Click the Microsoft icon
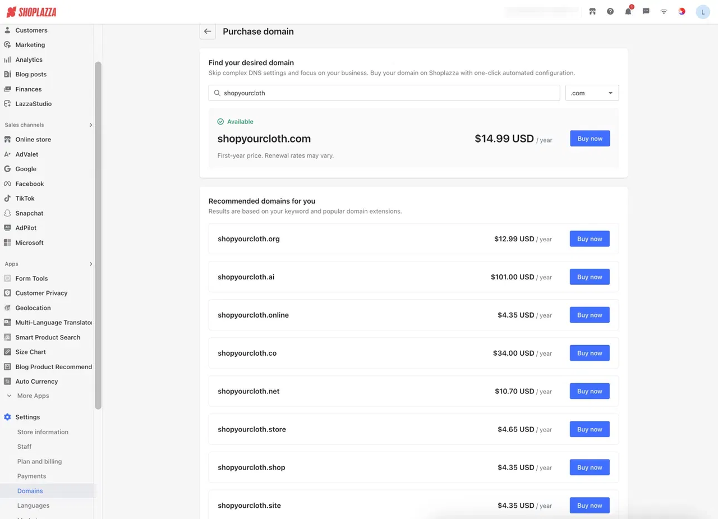The width and height of the screenshot is (718, 519). tap(7, 243)
